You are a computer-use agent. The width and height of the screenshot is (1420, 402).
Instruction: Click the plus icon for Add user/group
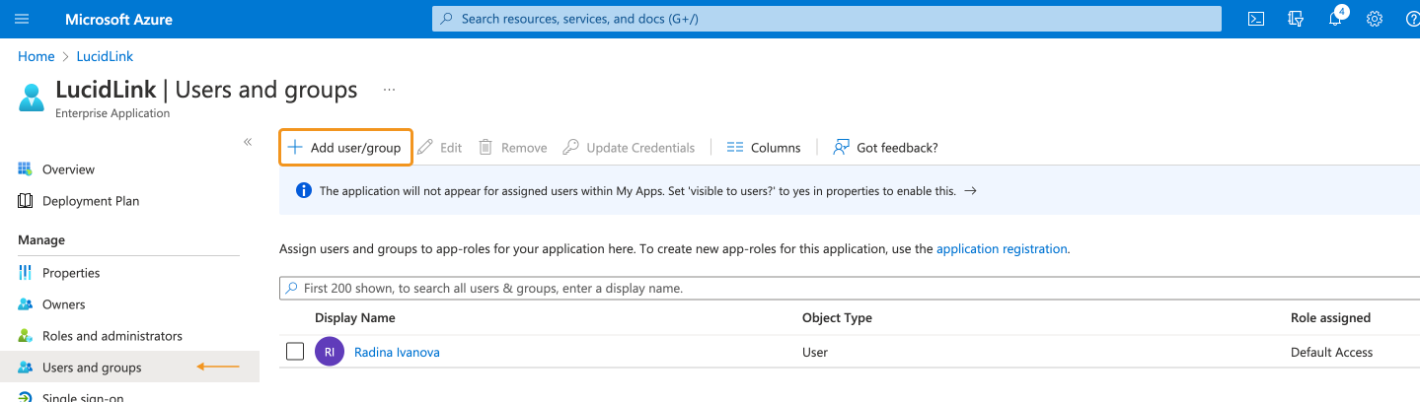294,148
